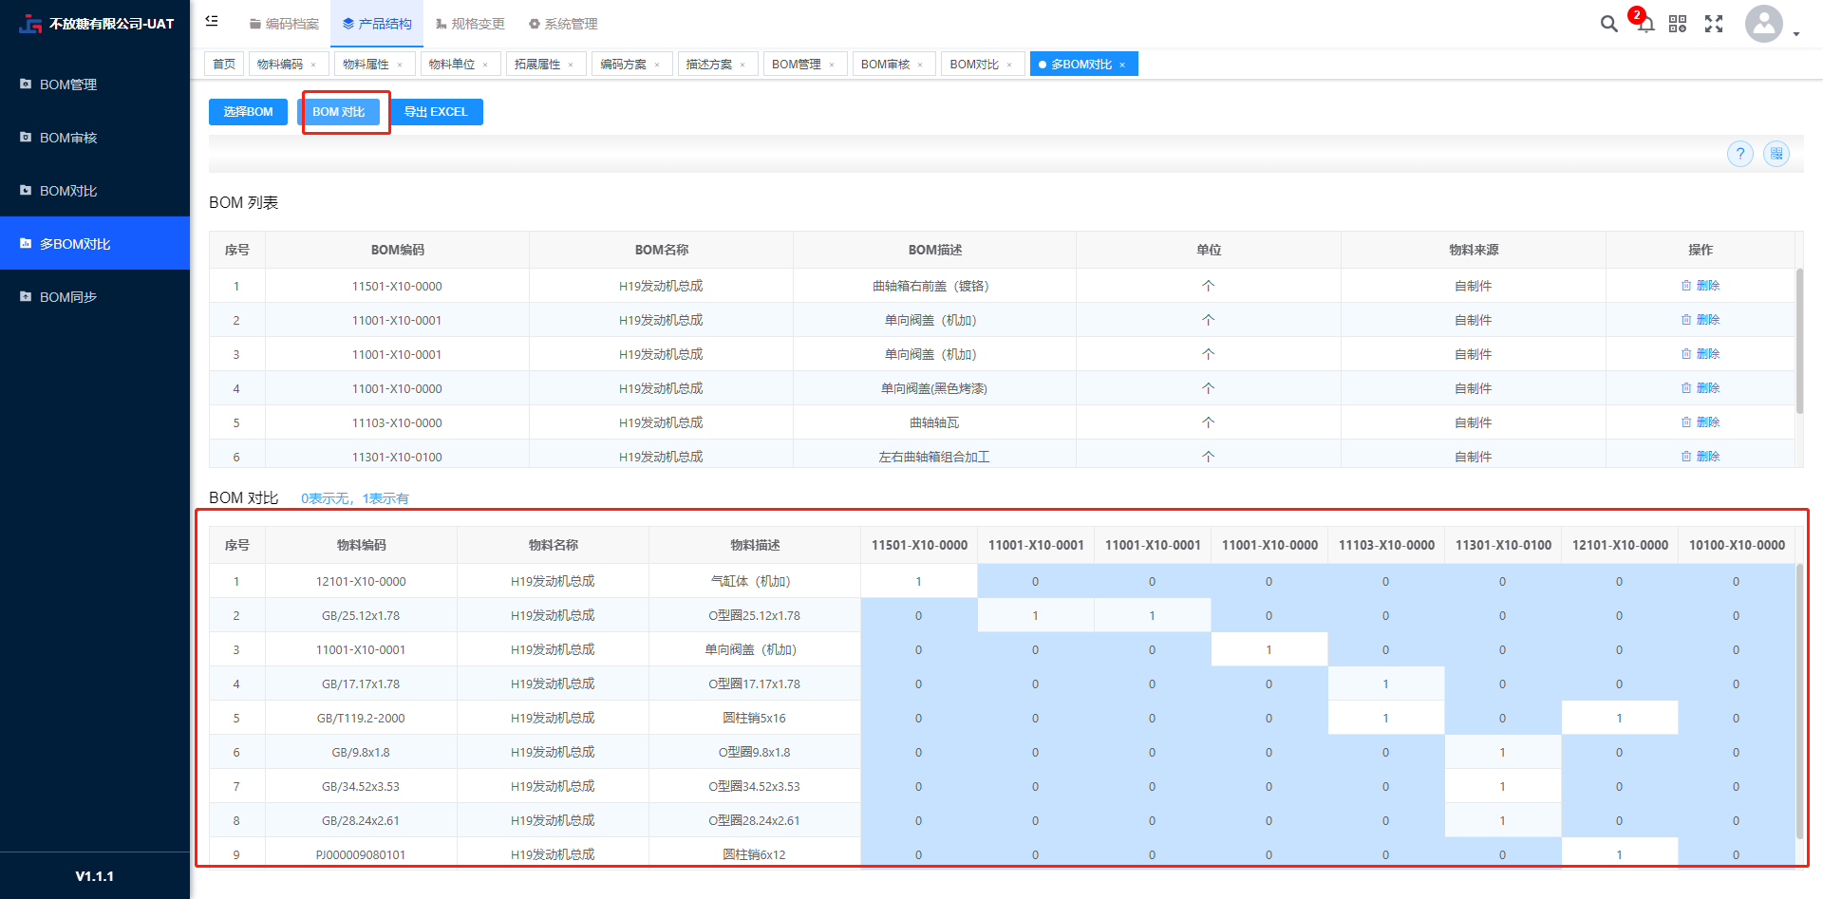
Task: Open BOM管理 in the sidebar
Action: (95, 84)
